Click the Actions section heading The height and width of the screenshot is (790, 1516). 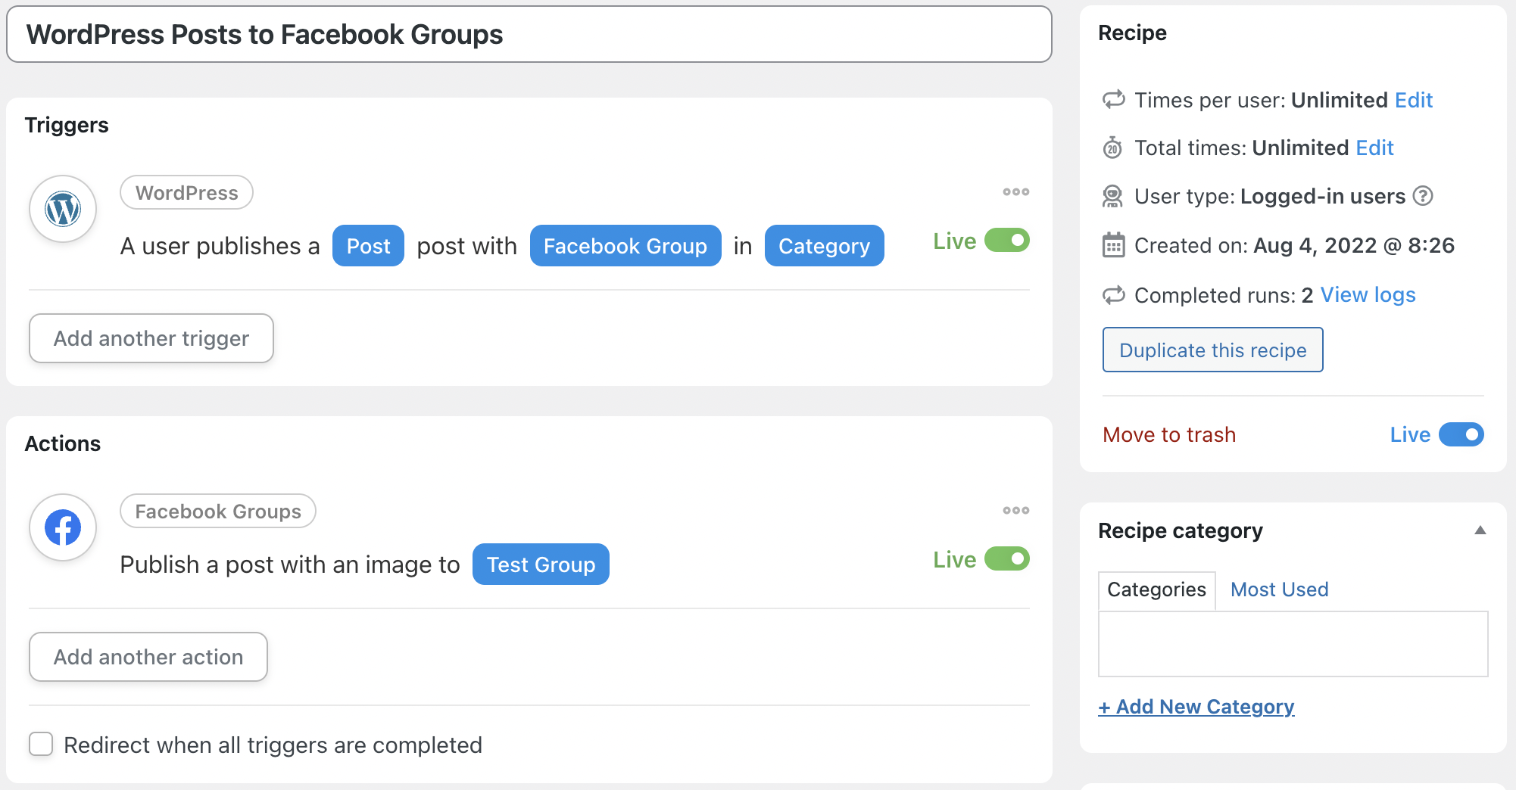click(x=63, y=443)
